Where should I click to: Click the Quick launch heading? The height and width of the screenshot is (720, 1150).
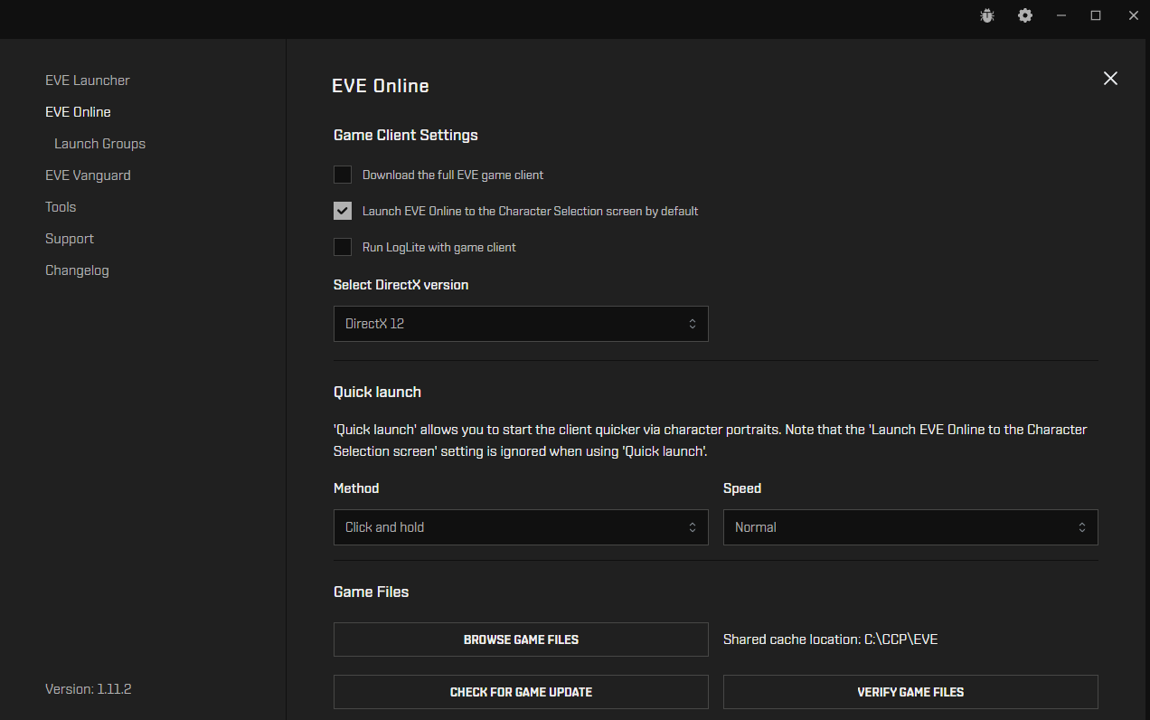tap(377, 393)
